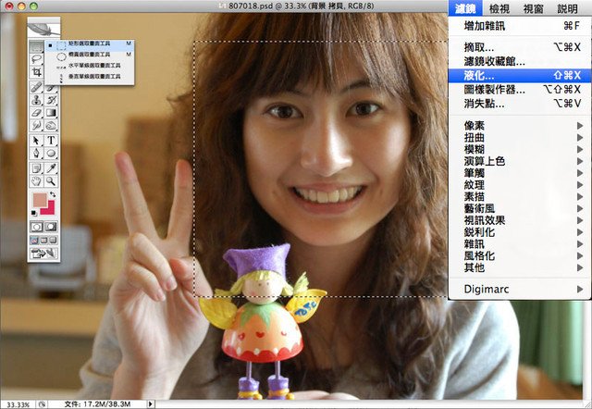Select the Type (T) tool
This screenshot has width=592, height=409.
51,141
